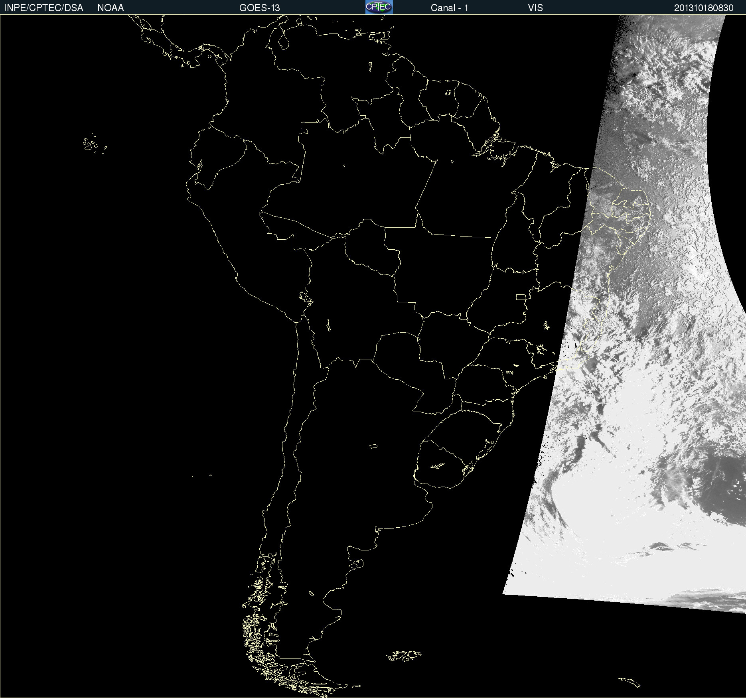Click the Mar Chiquita lake outline
The image size is (746, 698).
pyautogui.click(x=373, y=446)
